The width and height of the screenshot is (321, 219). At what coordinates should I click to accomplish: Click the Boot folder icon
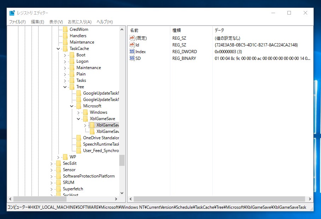pos(72,55)
